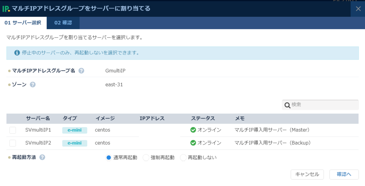The image size is (365, 186).
Task: Click the IP logo icon in the title bar
Action: click(6, 9)
